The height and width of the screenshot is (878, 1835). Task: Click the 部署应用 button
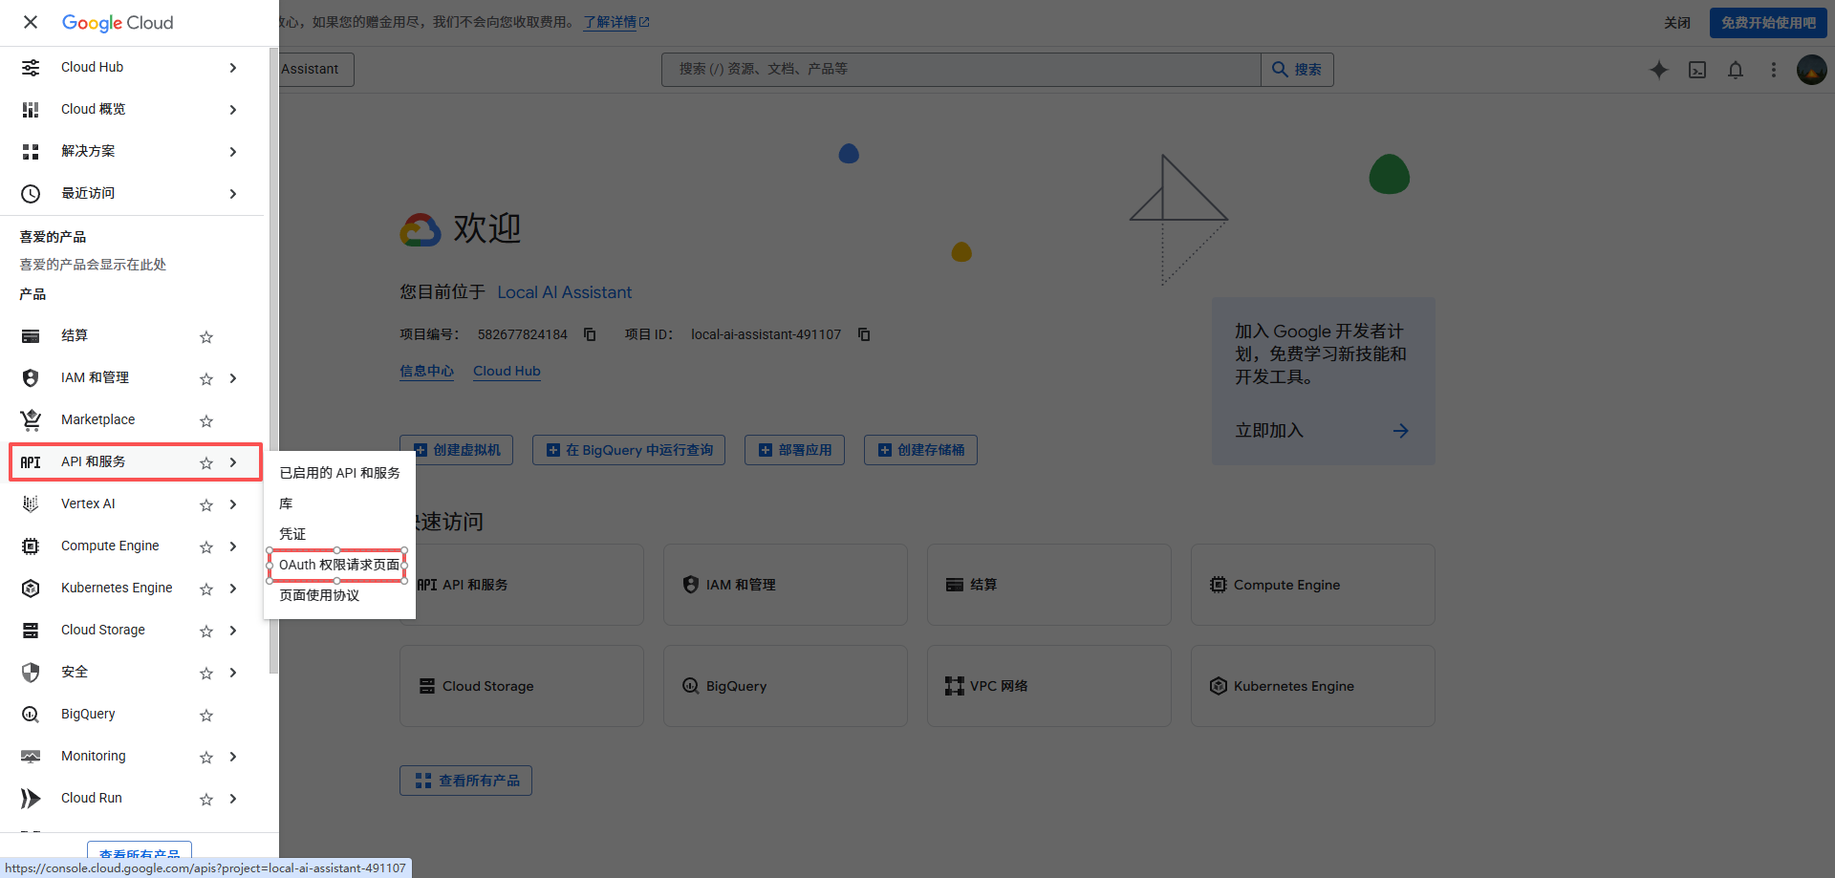point(794,450)
